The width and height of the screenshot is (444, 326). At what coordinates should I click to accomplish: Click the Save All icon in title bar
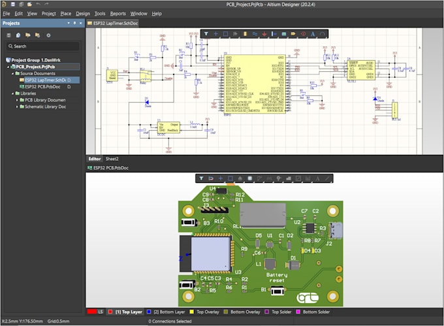coord(22,5)
